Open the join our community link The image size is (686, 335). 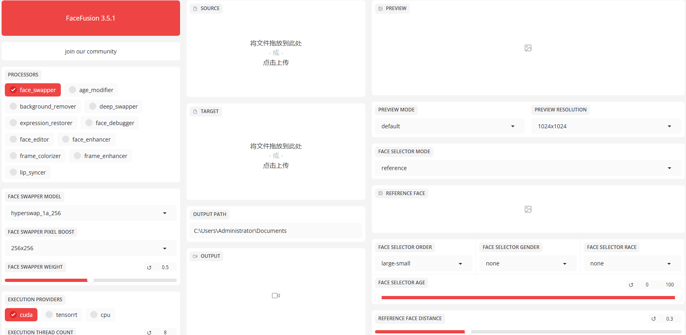(91, 51)
